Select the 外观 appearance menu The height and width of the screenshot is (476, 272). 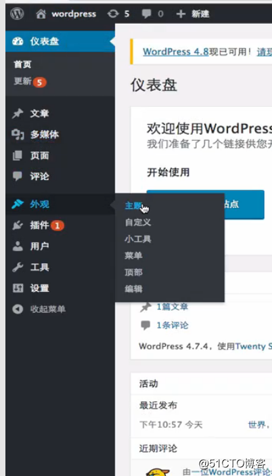(x=39, y=204)
